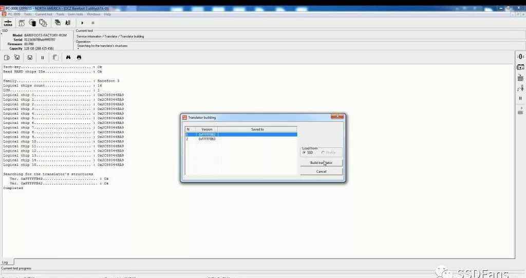The height and width of the screenshot is (278, 526).
Task: Click the Logical chips count log line
Action: (x=53, y=86)
